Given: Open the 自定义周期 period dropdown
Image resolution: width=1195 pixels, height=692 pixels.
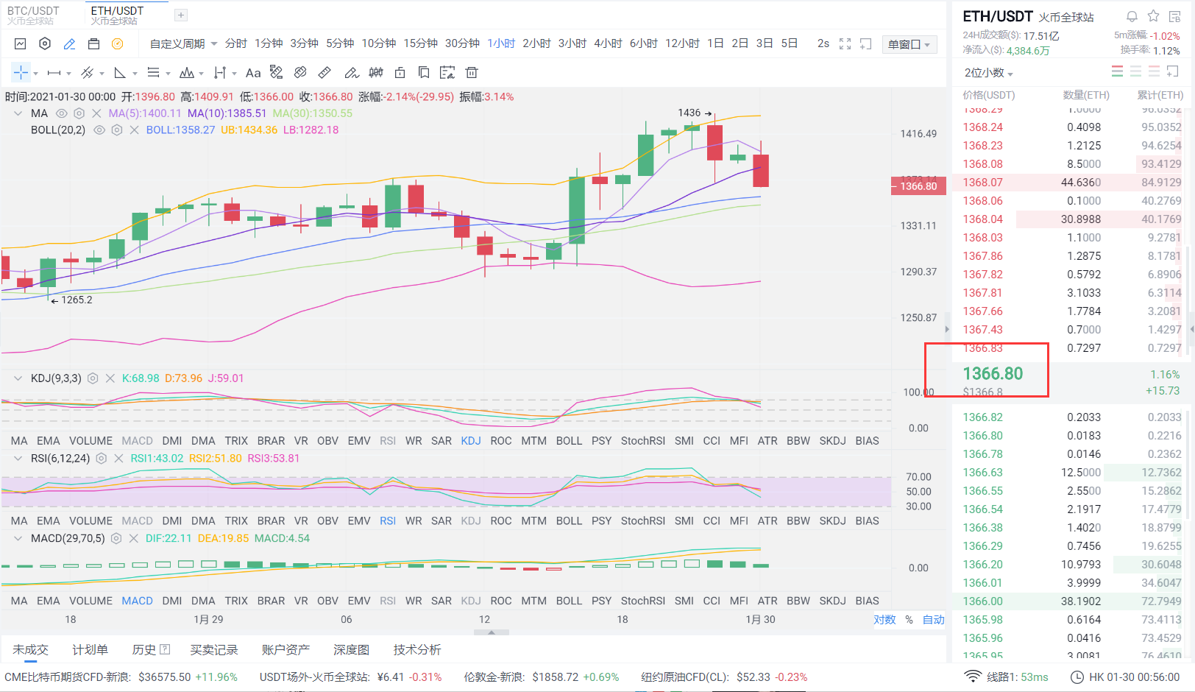Looking at the screenshot, I should click(x=177, y=43).
